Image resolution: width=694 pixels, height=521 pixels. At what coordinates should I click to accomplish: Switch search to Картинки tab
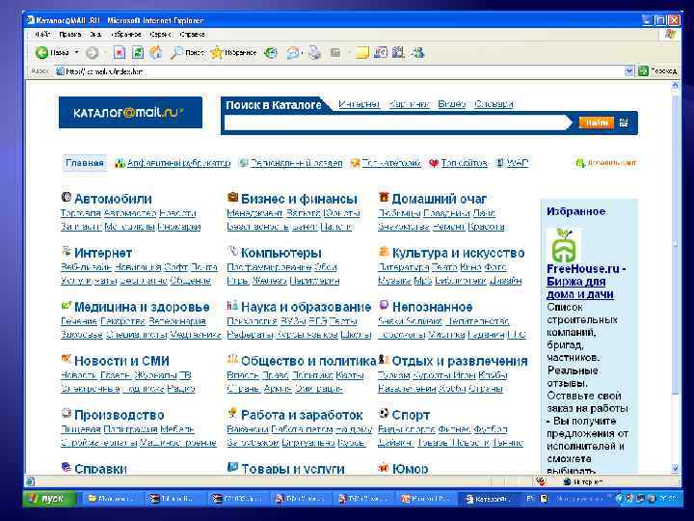(x=409, y=104)
